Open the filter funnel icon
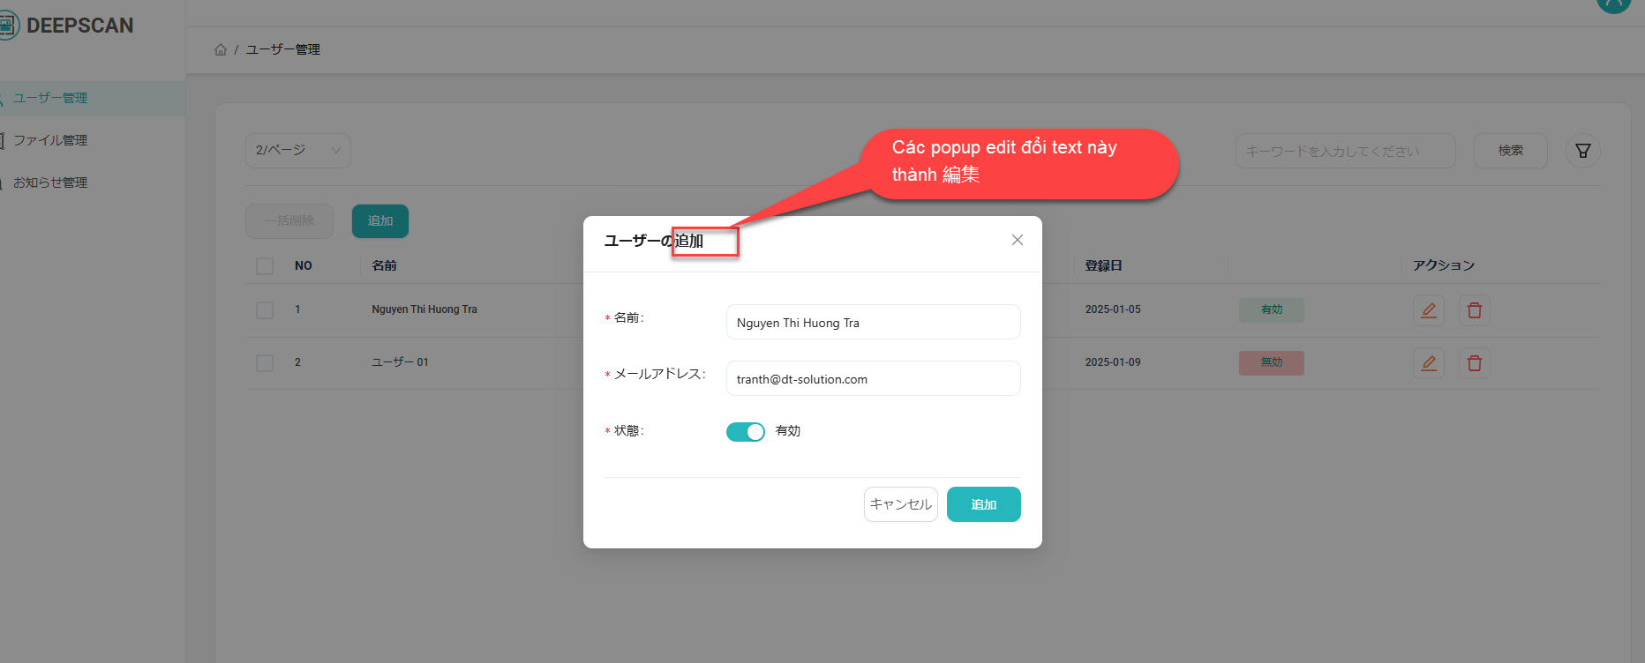The height and width of the screenshot is (663, 1645). pyautogui.click(x=1582, y=151)
